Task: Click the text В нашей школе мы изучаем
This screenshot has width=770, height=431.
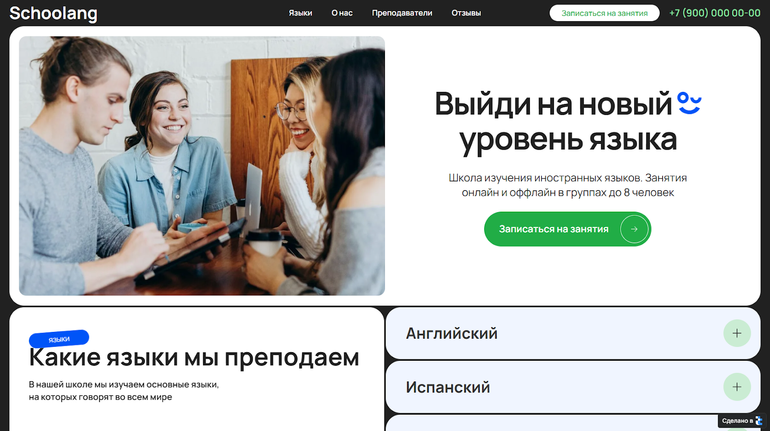Action: coord(124,391)
